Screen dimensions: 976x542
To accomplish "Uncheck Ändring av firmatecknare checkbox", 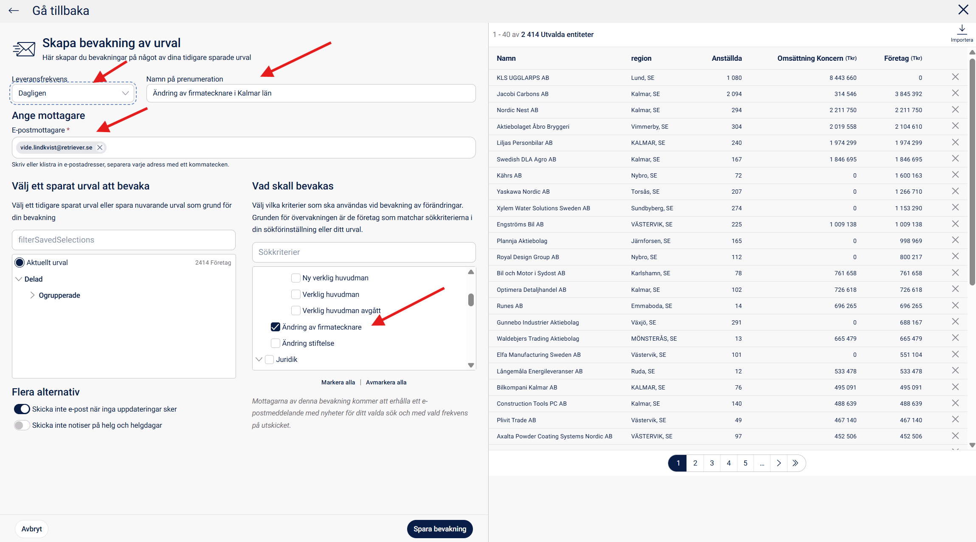I will click(276, 327).
